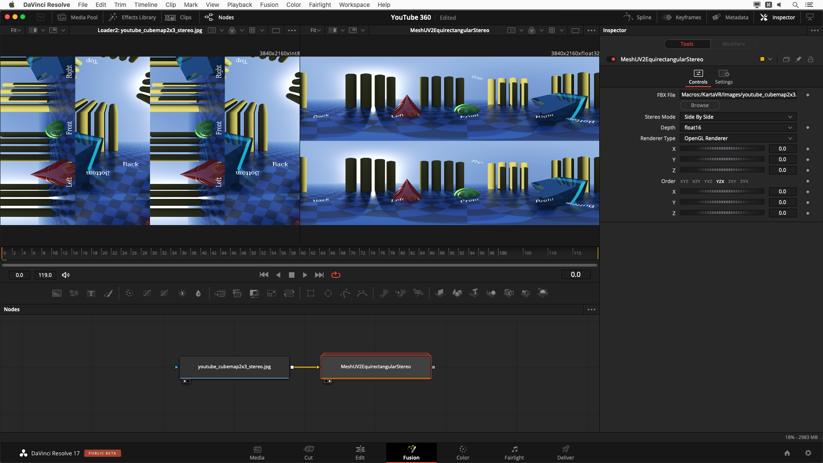Open the Spline editor panel
Image resolution: width=823 pixels, height=463 pixels.
pos(637,18)
